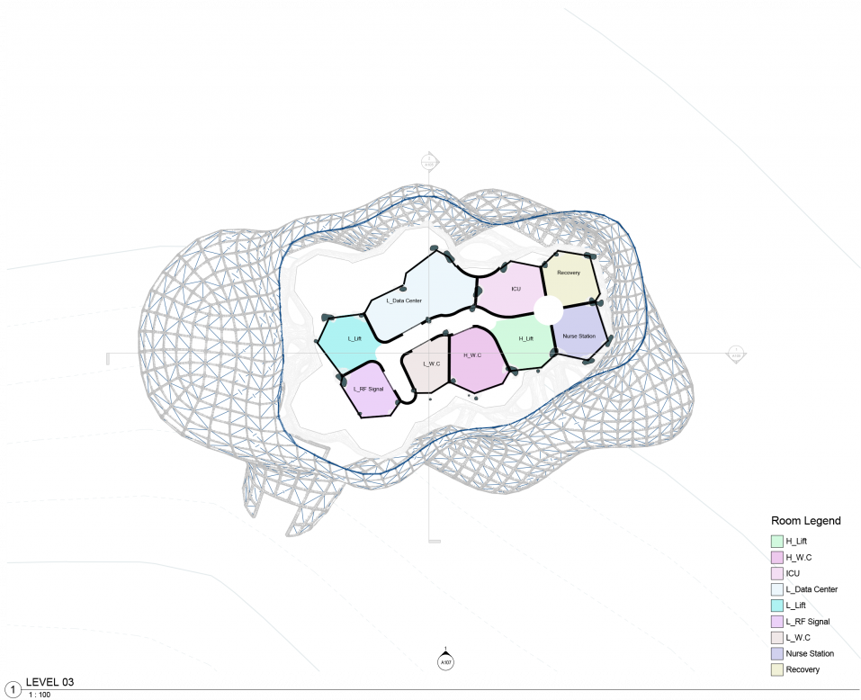Select the L_RF Signal legend swatch
861x700 pixels.
pos(777,622)
